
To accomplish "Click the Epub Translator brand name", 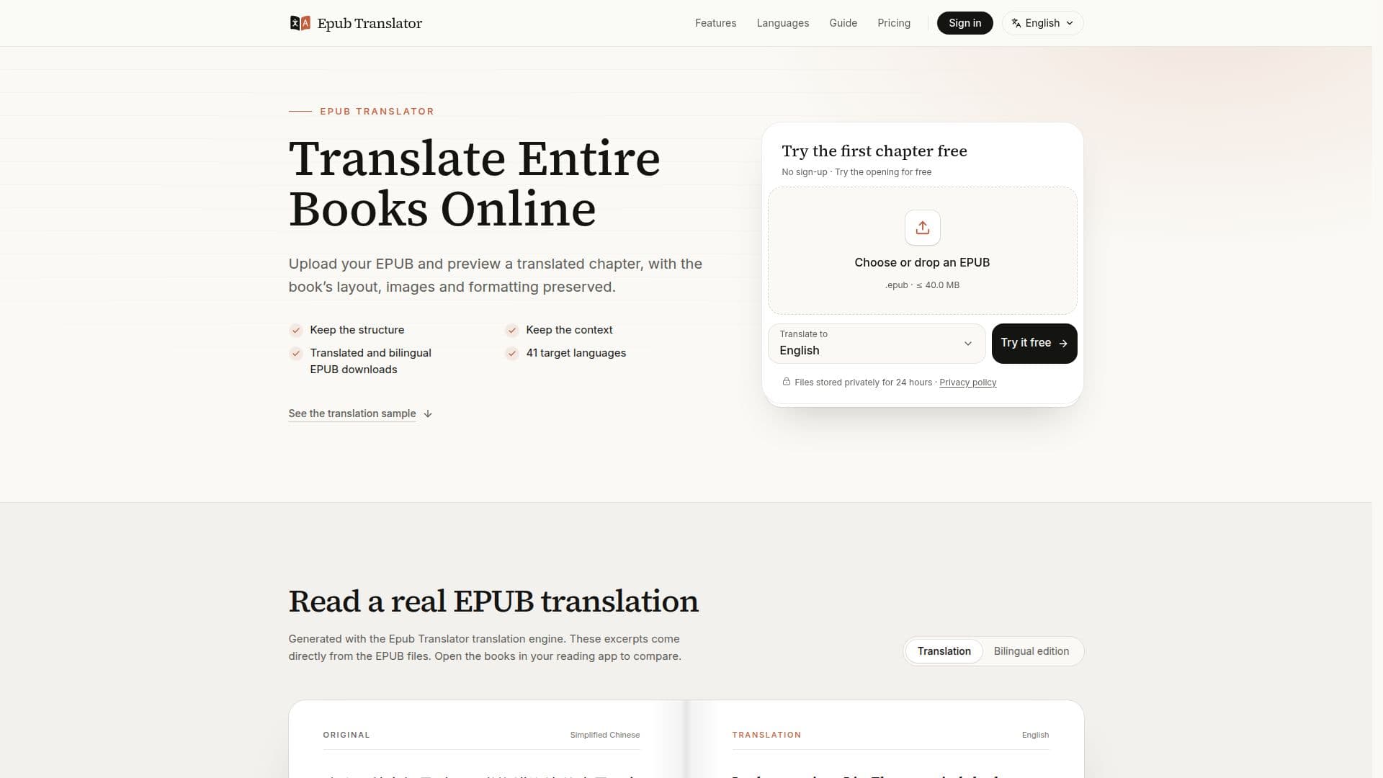I will click(370, 23).
